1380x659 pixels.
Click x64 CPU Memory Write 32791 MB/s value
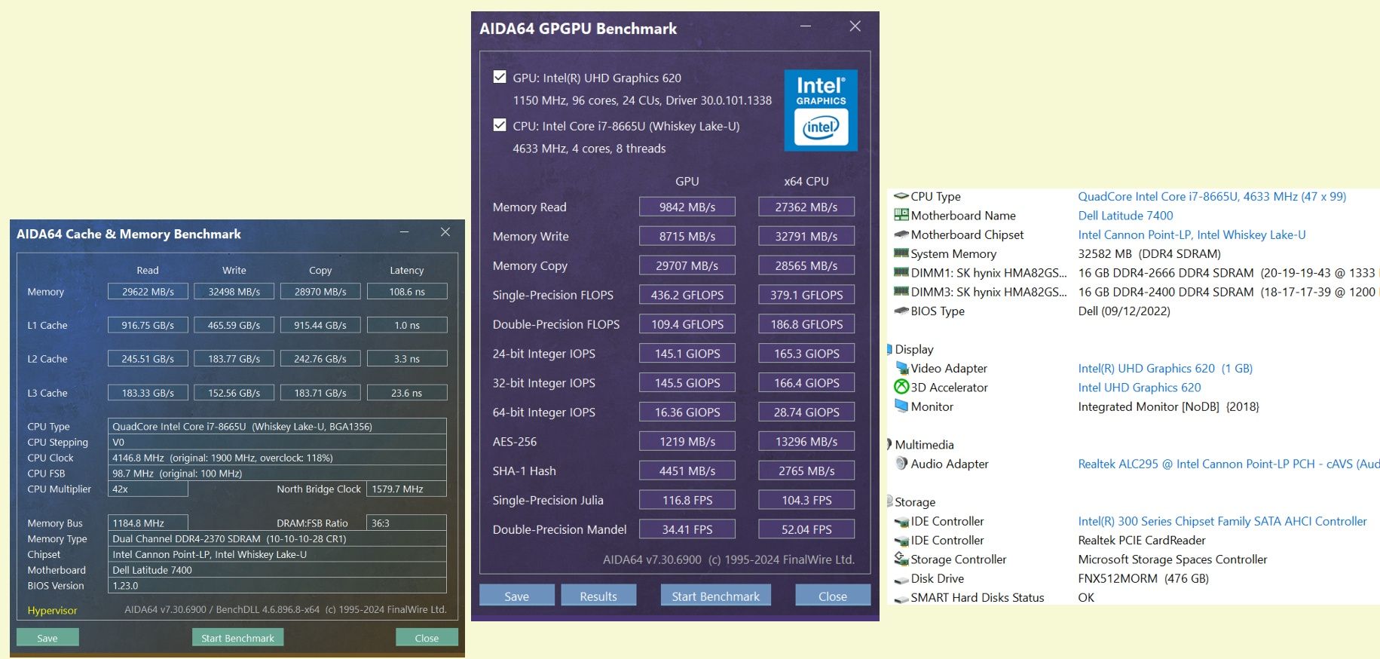pyautogui.click(x=806, y=236)
